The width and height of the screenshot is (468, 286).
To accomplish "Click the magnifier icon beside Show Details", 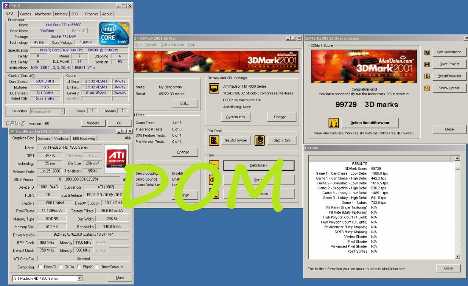I will pos(427,88).
